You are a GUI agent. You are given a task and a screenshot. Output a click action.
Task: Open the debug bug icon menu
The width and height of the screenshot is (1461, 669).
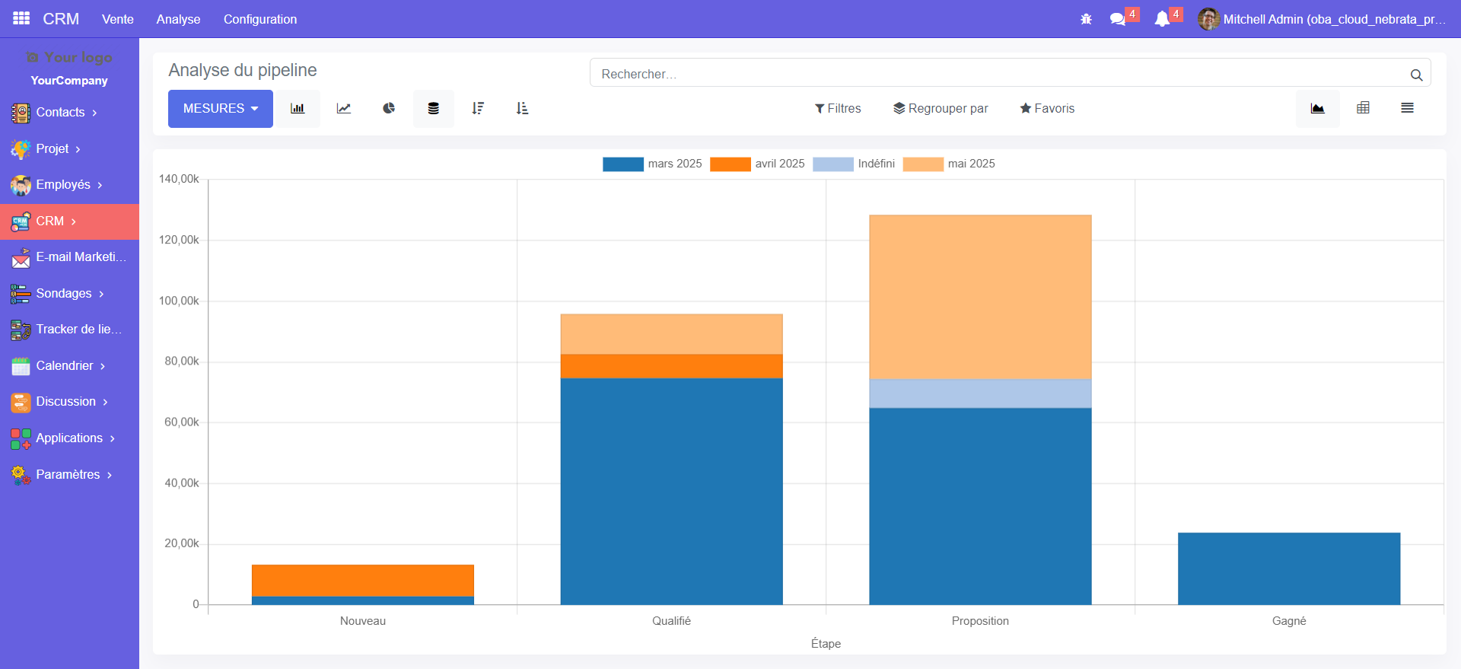[1086, 19]
